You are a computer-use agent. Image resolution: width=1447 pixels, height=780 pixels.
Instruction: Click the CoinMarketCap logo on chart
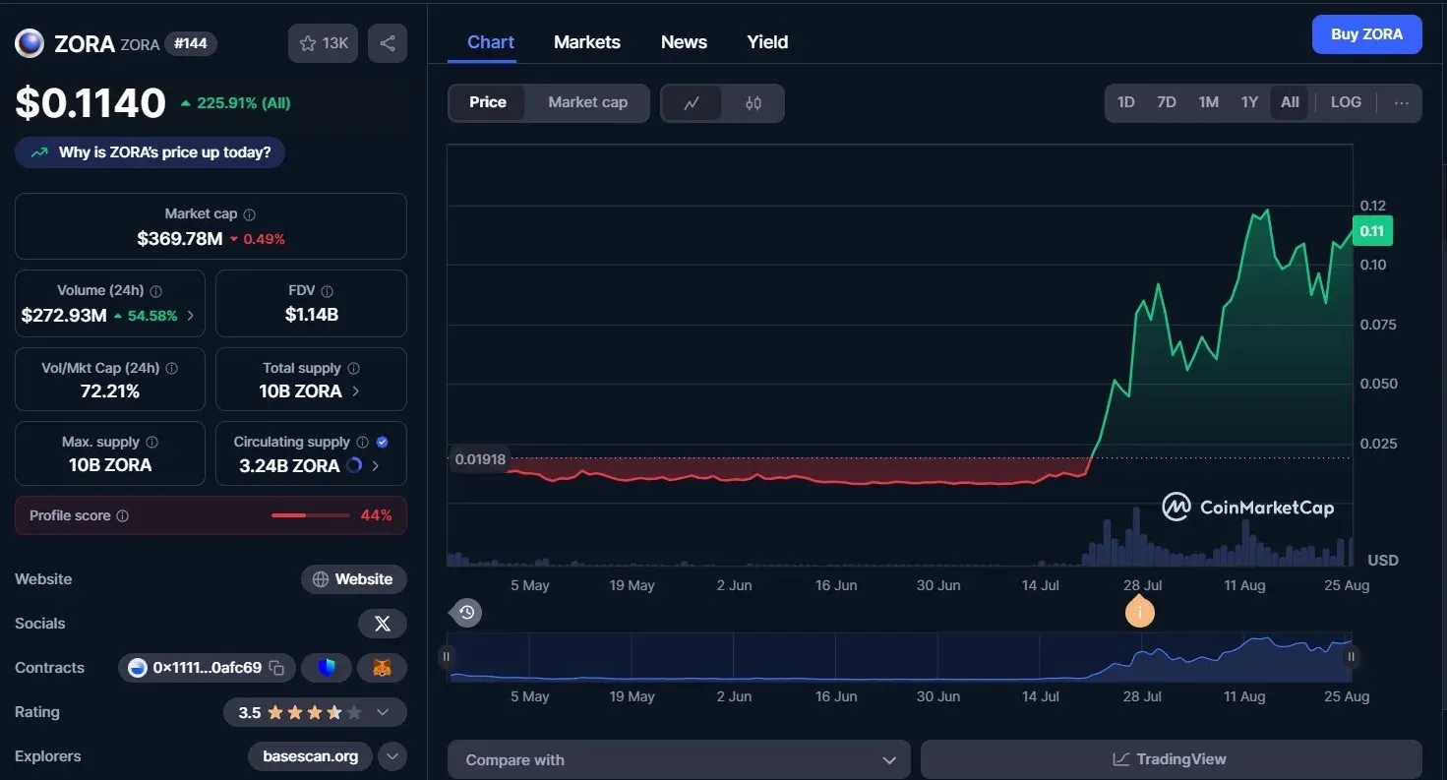click(1247, 508)
